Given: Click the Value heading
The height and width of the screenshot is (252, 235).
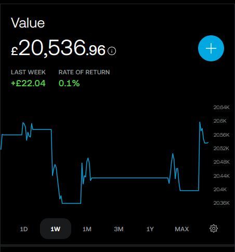Looking at the screenshot, I should point(28,23).
